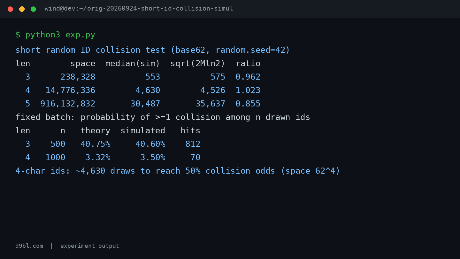This screenshot has width=460, height=259.
Task: Click the median value 30,487
Action: [x=145, y=104]
